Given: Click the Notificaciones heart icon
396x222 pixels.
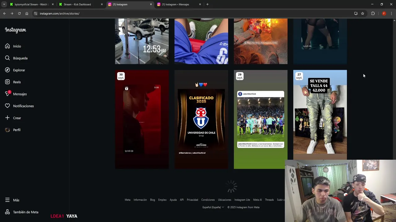Looking at the screenshot, I should click(x=7, y=106).
